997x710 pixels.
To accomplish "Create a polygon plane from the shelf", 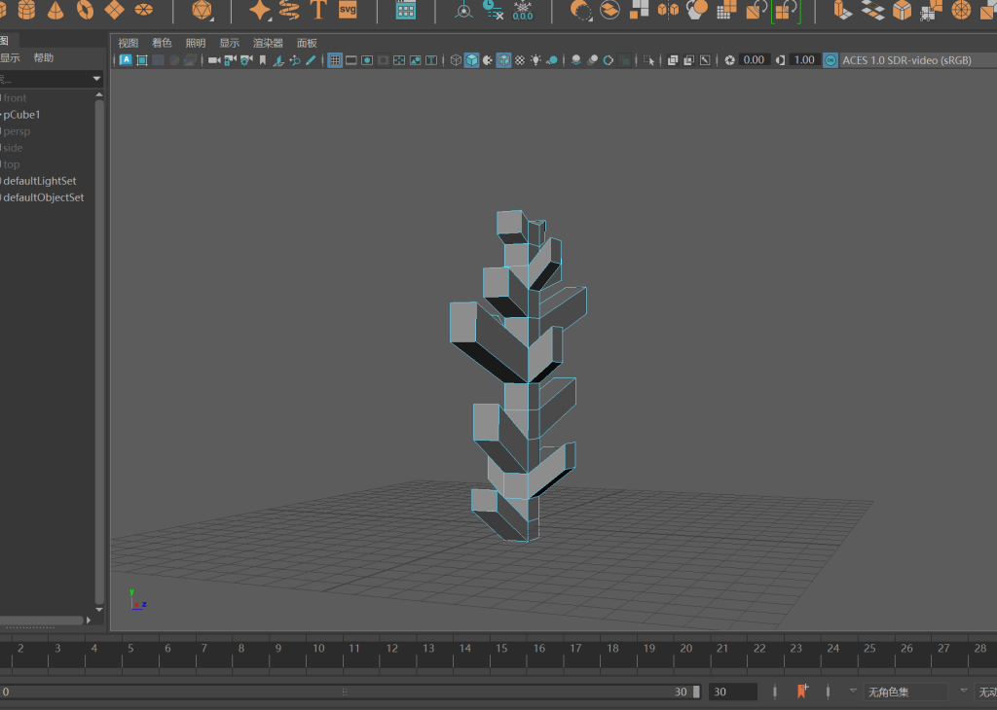I will [x=115, y=10].
